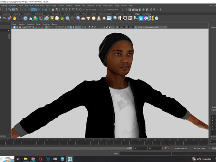Toggle the curves selection mask
Screen dimensions: 216x162
[x=32, y=9]
